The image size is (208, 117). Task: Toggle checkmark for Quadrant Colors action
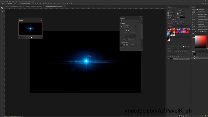[x=192, y=25]
